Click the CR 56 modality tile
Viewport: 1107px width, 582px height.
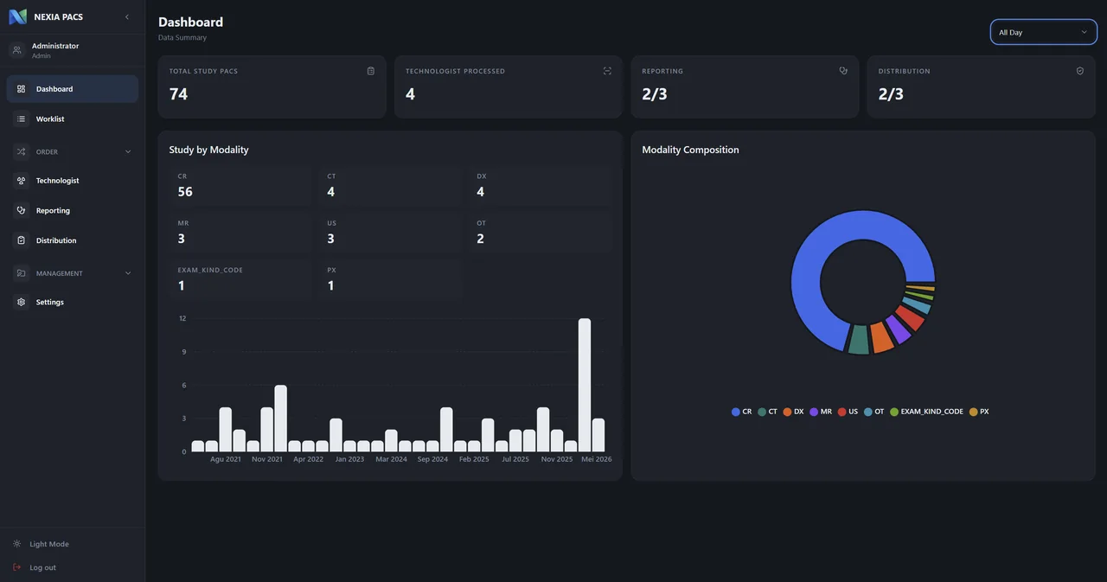click(240, 185)
